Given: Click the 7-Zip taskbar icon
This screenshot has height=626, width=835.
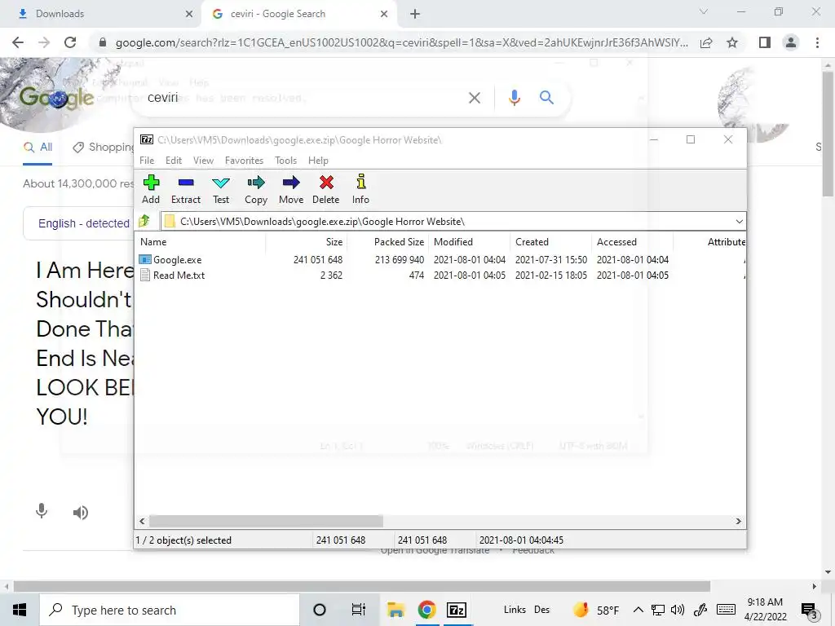Looking at the screenshot, I should pos(457,610).
